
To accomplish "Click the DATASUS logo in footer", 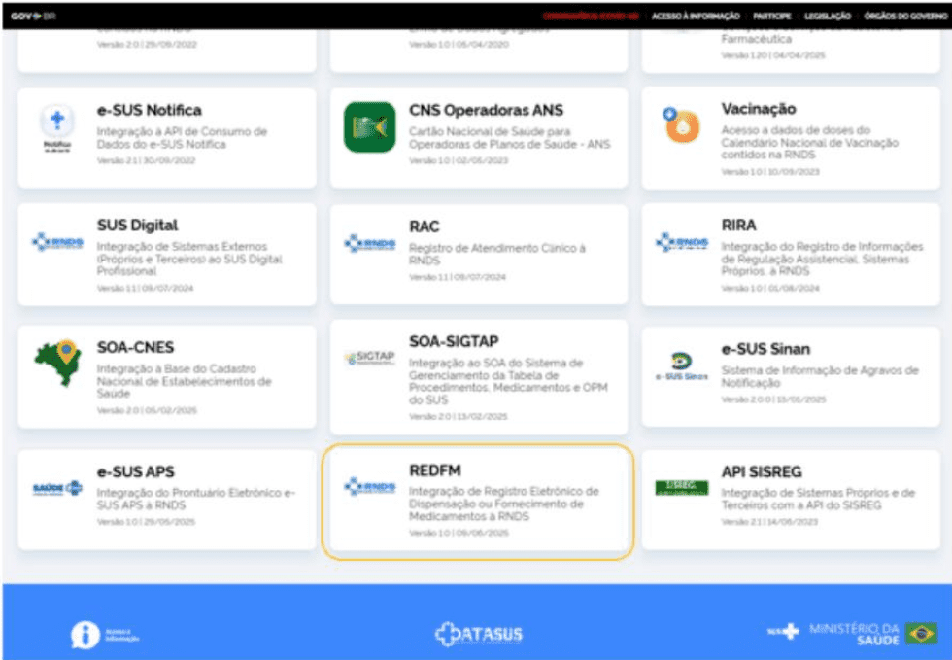I will click(478, 634).
